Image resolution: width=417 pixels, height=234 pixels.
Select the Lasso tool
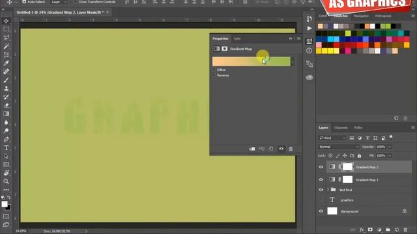pyautogui.click(x=6, y=38)
